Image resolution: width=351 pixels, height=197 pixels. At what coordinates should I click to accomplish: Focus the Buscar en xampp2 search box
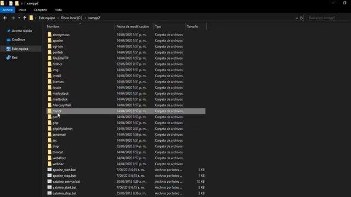pos(329,18)
